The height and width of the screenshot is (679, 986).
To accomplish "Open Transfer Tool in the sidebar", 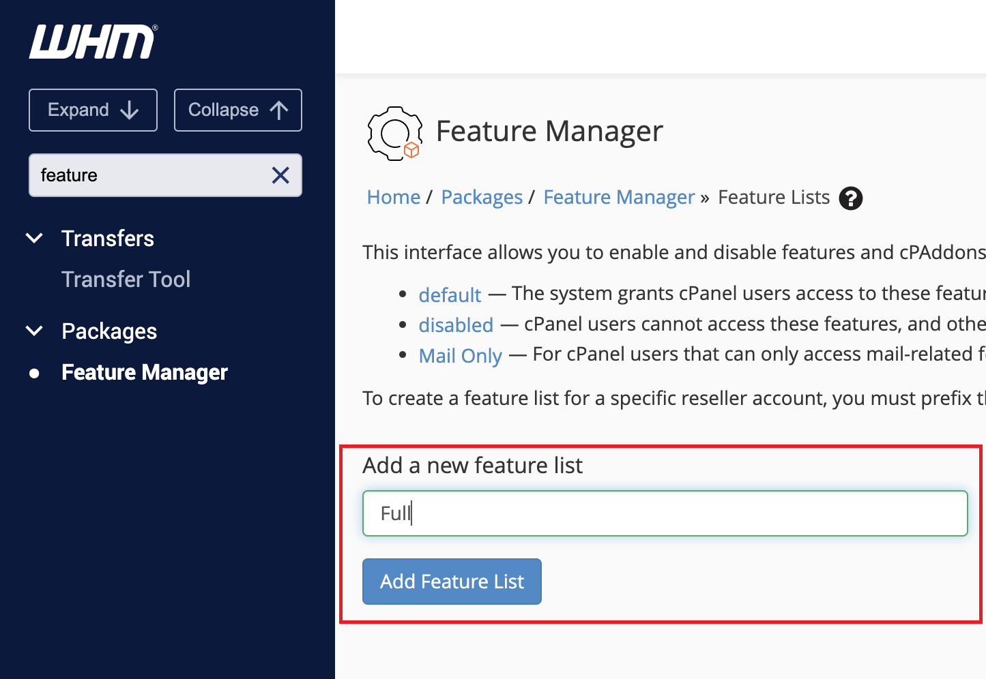I will coord(126,280).
